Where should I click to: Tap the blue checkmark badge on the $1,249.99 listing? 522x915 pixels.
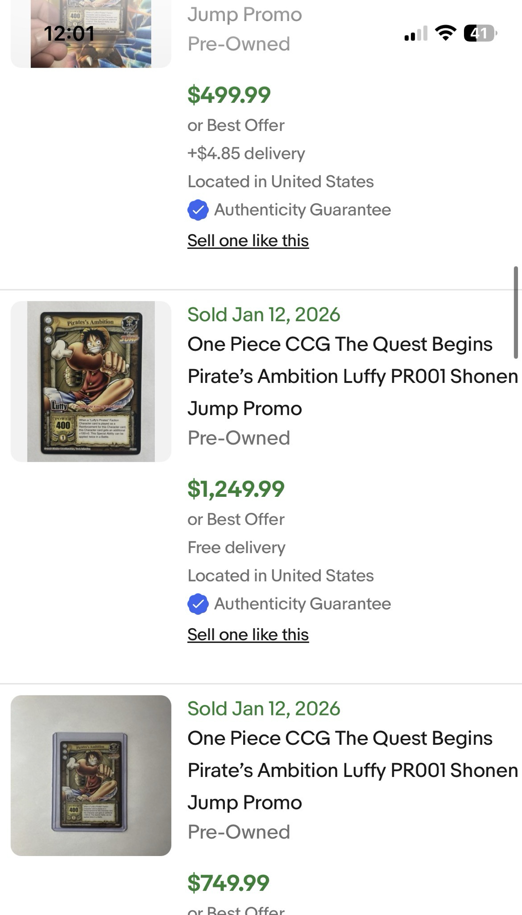198,604
